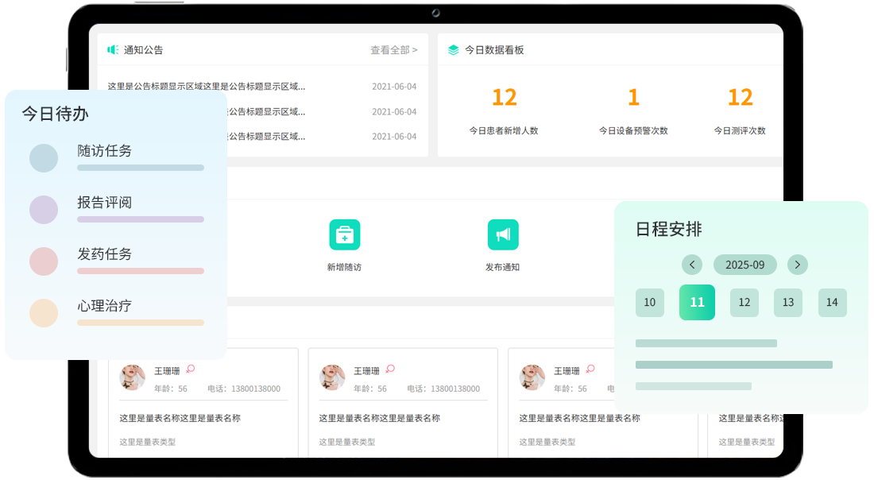Open the first announcement dated 2021-06-04
Viewport: 874px width, 480px height.
coord(207,87)
